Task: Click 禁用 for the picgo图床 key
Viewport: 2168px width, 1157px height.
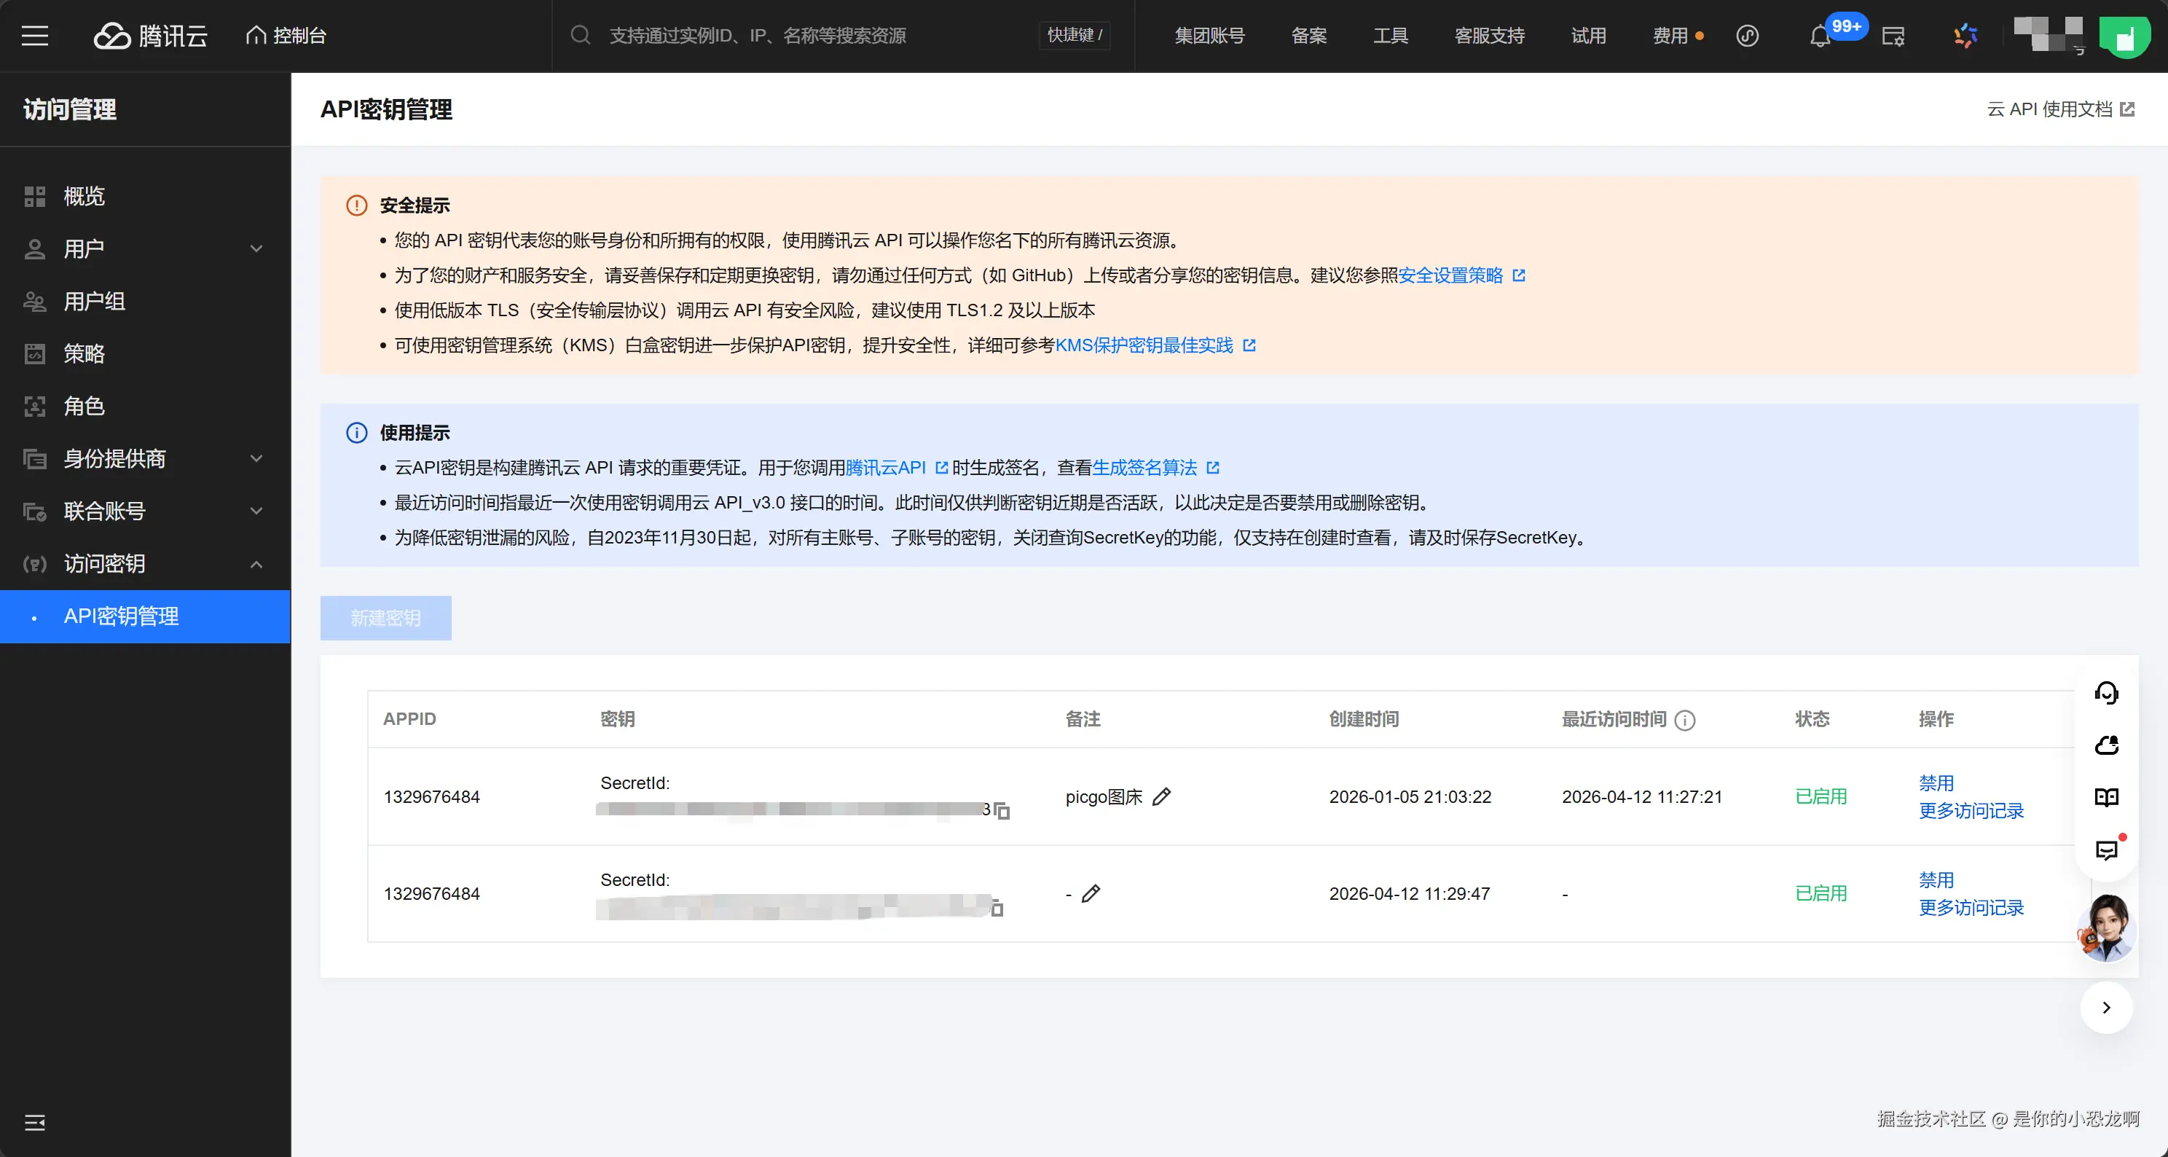Action: 1936,783
